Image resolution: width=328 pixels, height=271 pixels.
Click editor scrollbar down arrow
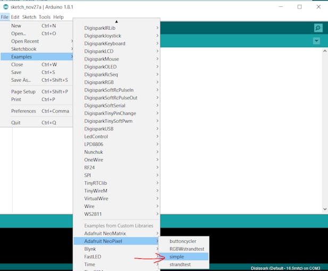click(325, 209)
